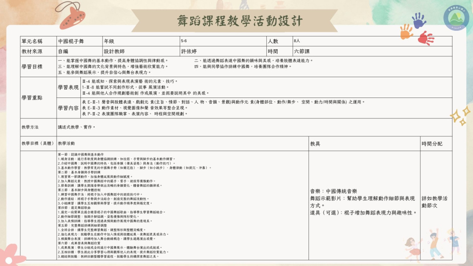Click the gold sparkle stars graphic
473x266 pixels.
460,116
